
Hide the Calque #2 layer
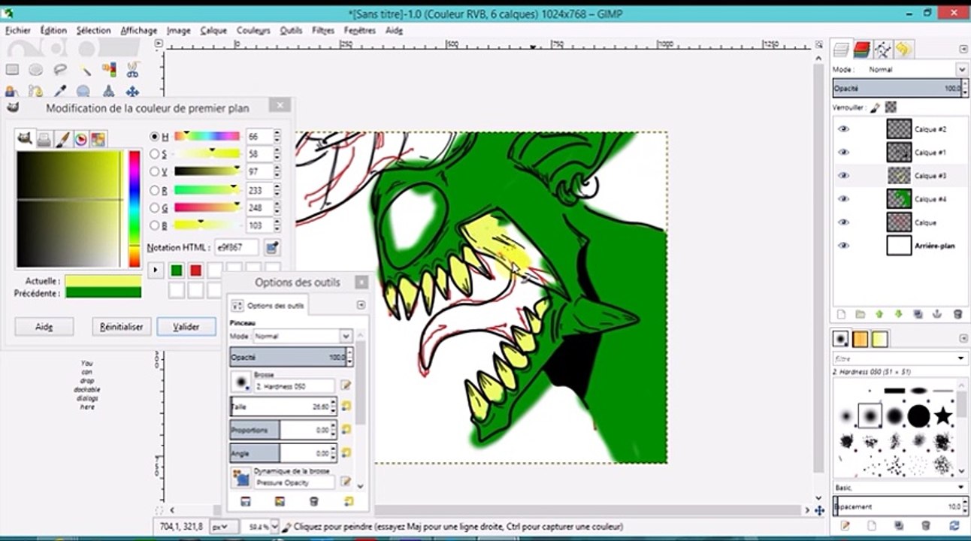pos(843,129)
